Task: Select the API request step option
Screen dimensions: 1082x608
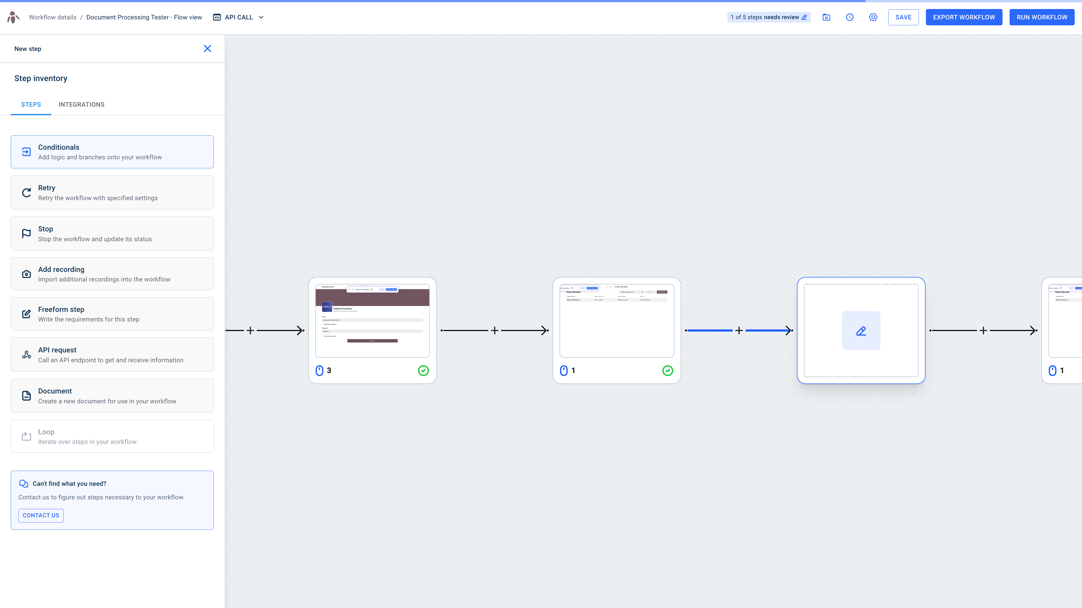Action: (112, 354)
